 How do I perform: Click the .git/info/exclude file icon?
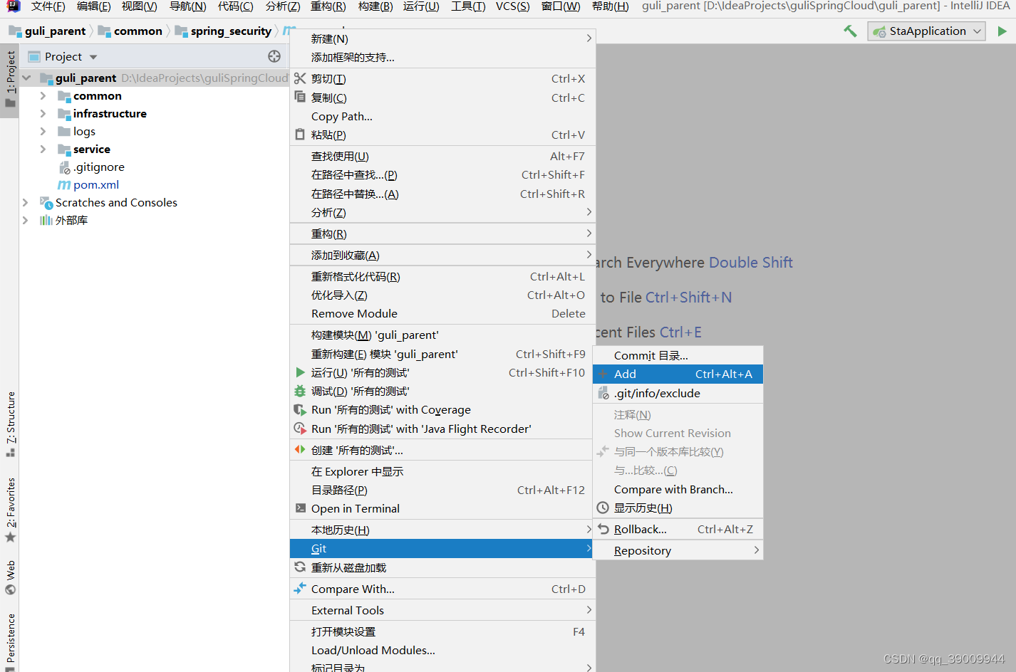pyautogui.click(x=603, y=393)
